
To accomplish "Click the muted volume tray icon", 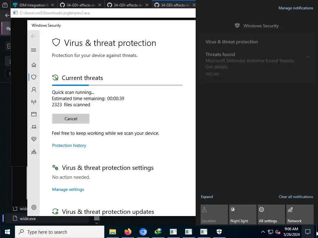I will tap(278, 232).
